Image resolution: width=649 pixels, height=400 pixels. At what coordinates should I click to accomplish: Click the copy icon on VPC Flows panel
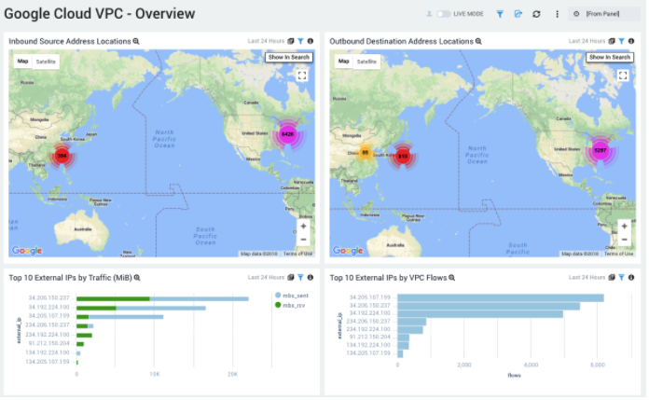[612, 278]
